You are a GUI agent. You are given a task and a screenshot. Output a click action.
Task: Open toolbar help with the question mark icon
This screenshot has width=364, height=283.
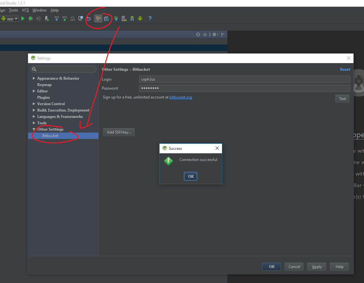150,18
